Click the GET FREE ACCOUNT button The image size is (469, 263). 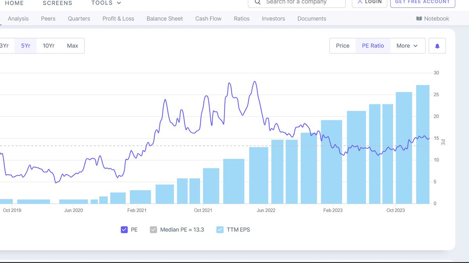pos(422,2)
